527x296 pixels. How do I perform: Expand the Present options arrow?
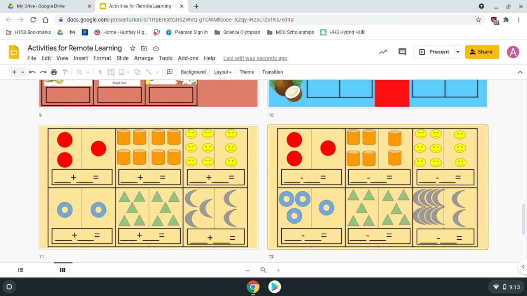(x=458, y=52)
